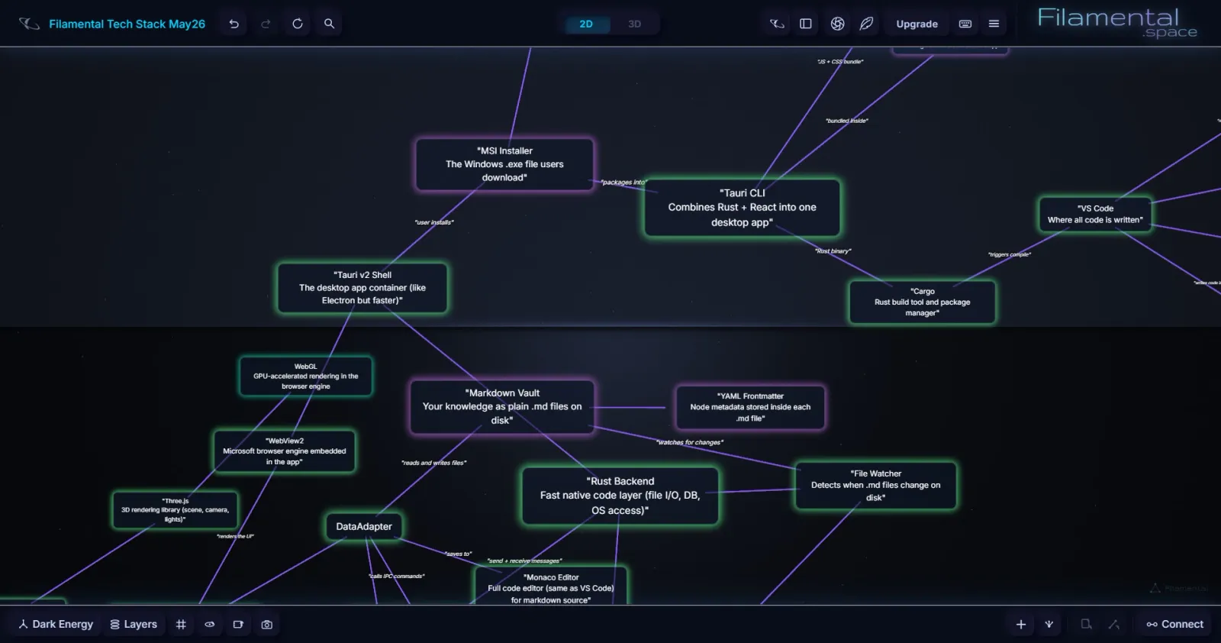Toggle the eye visibility icon
Screen dimensions: 1221x643
pyautogui.click(x=210, y=624)
